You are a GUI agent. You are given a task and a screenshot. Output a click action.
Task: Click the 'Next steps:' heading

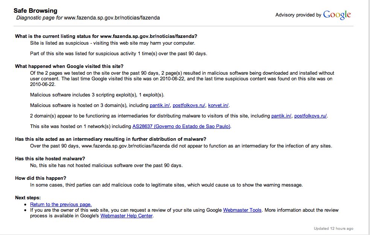coord(28,198)
